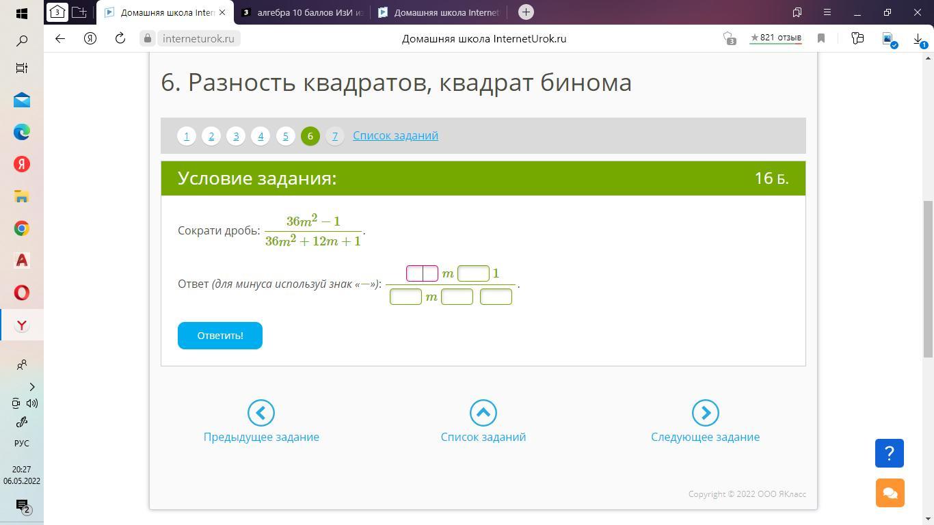The height and width of the screenshot is (525, 934).
Task: Focus the denominator coefficient field before m
Action: point(405,297)
